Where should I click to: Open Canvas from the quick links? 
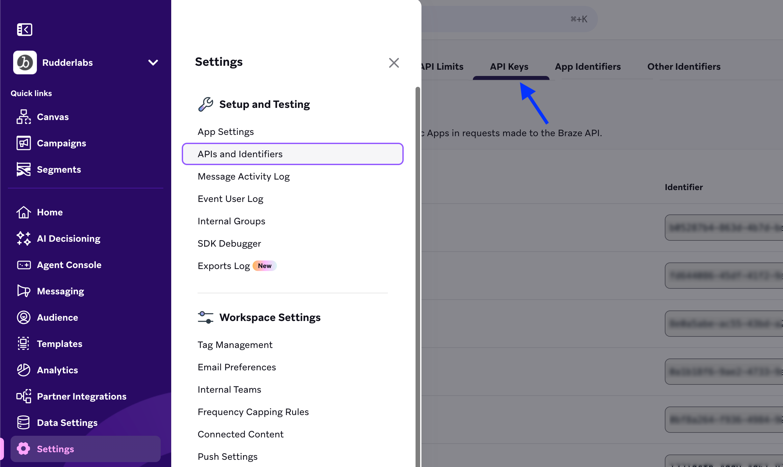point(53,117)
